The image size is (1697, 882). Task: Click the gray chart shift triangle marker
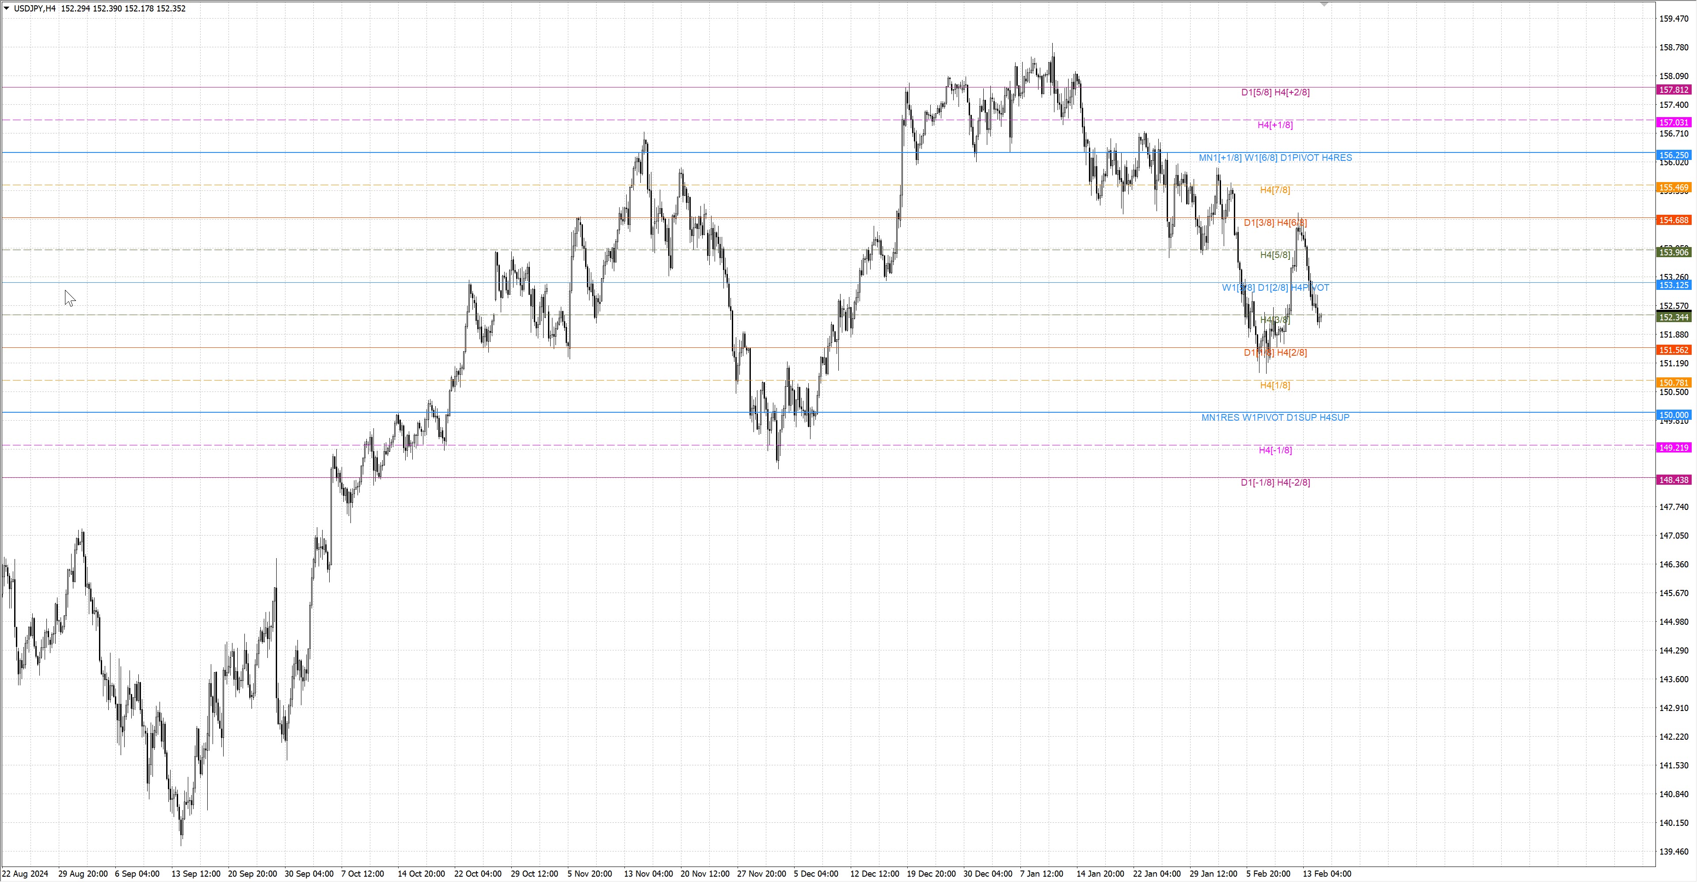[x=1324, y=4]
